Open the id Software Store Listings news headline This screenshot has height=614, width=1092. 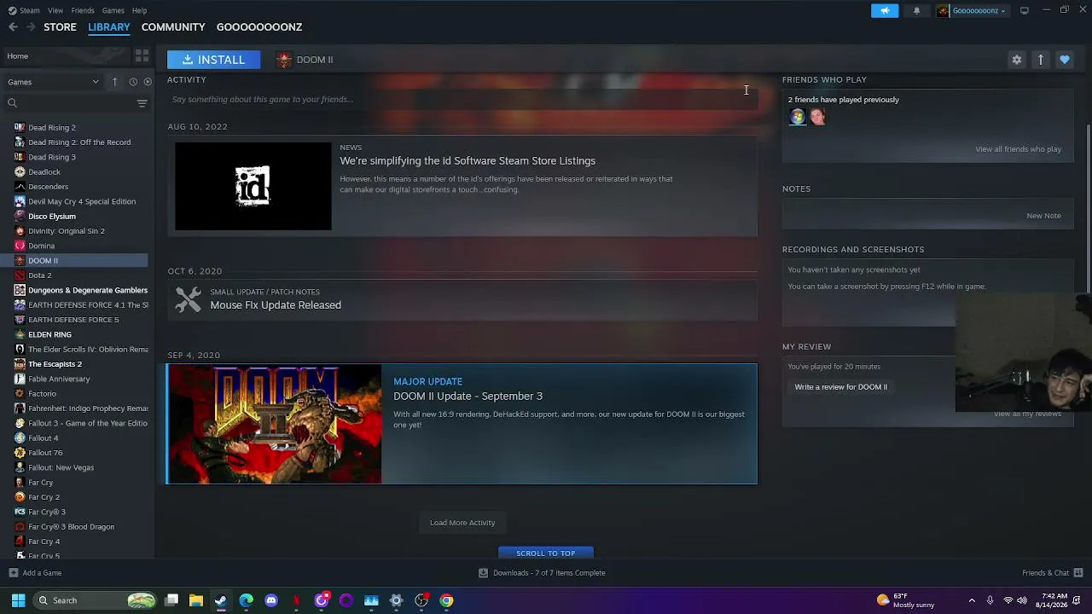(468, 161)
